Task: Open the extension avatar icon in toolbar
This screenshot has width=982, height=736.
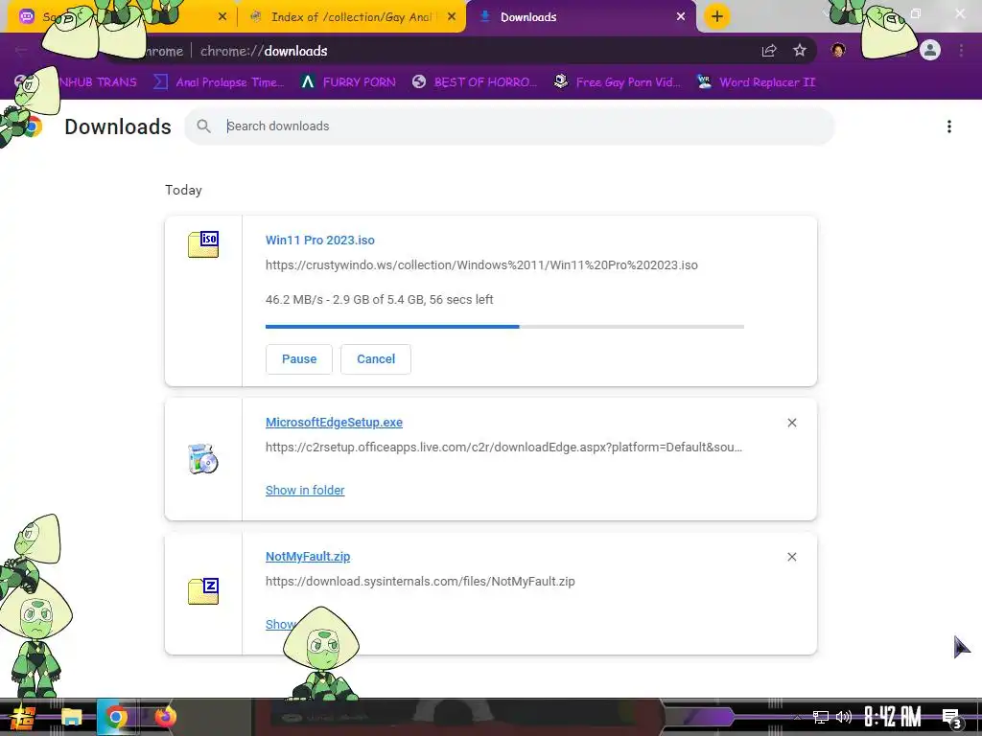Action: [838, 50]
